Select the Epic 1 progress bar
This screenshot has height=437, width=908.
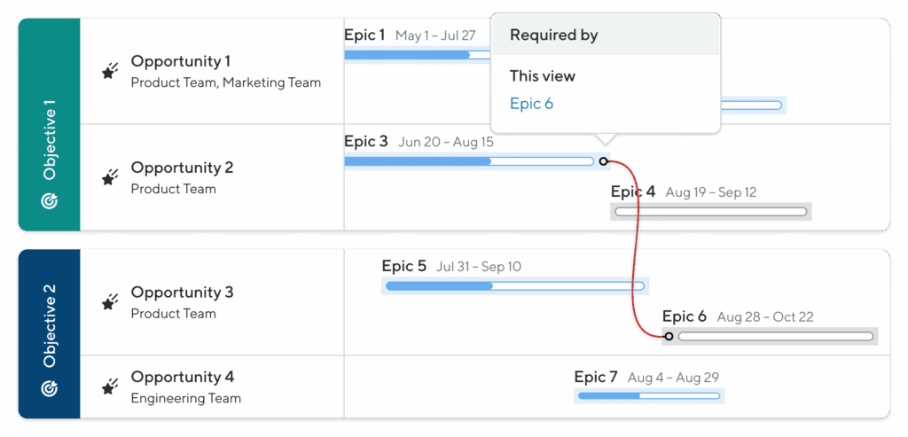click(x=417, y=55)
